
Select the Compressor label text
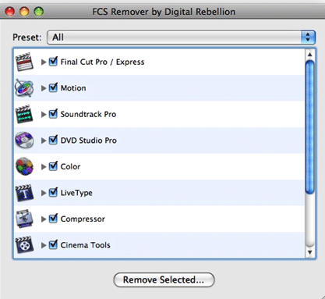click(83, 219)
